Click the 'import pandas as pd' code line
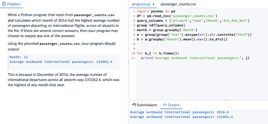 pyautogui.click(x=156, y=12)
